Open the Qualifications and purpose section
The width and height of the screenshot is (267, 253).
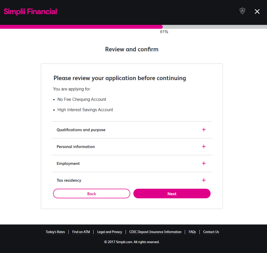[81, 130]
